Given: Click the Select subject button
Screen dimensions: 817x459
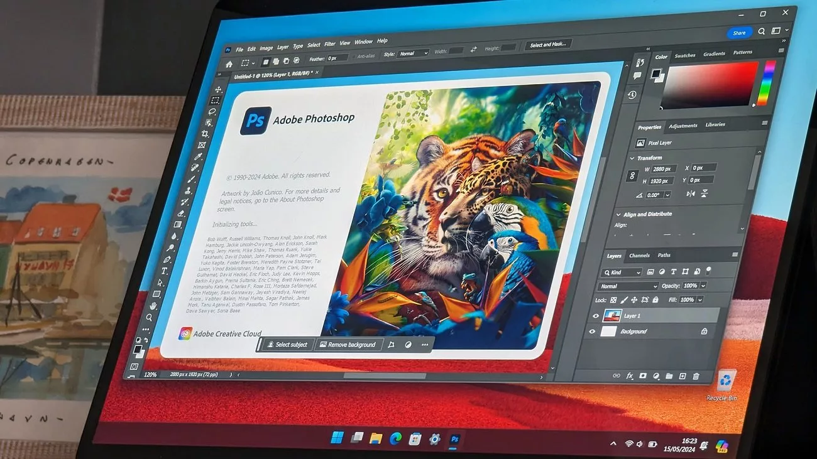Looking at the screenshot, I should click(287, 344).
